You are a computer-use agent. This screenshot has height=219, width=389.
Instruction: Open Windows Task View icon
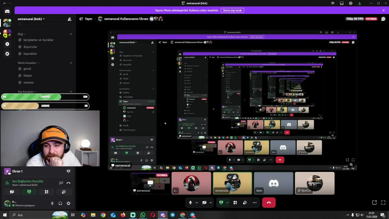73,215
